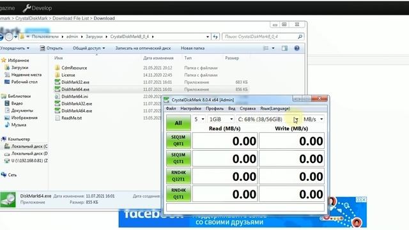
Task: Select the DiskMark32.exe file icon
Action: 58,82
